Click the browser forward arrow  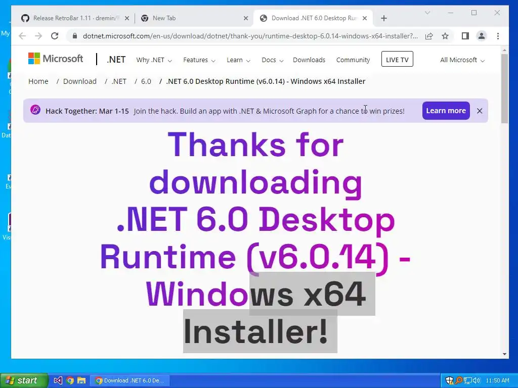tap(38, 36)
